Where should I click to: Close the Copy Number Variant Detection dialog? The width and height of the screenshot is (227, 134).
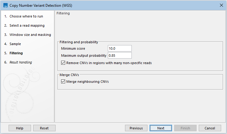pos(221,5)
